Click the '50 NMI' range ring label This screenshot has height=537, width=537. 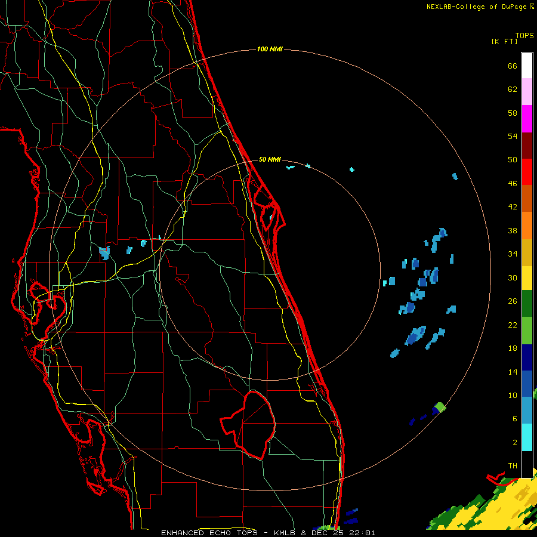[x=270, y=159]
